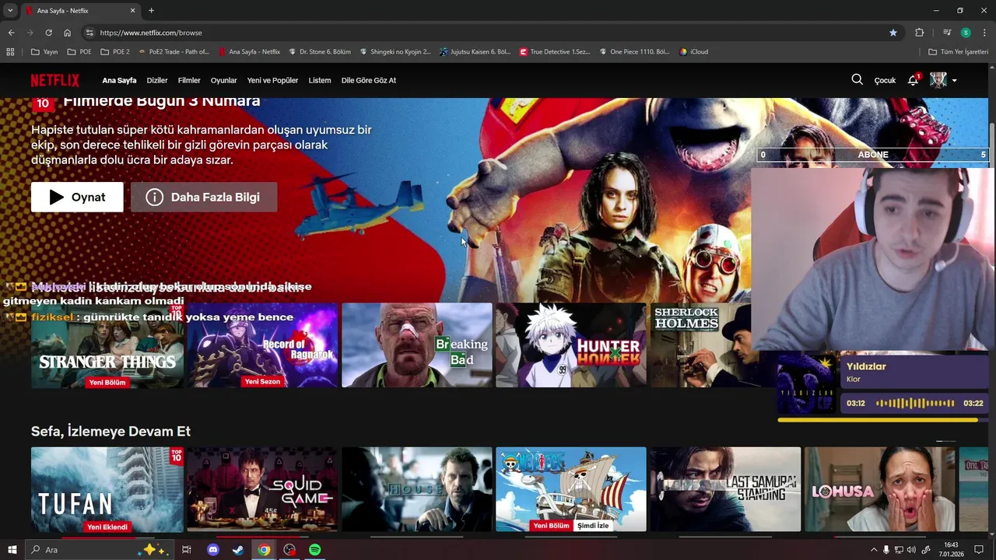
Task: Click the Netflix logo
Action: point(55,80)
